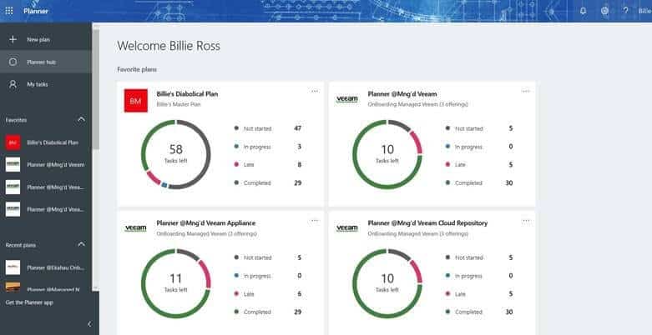Click the sidebar vertical scrollbar
The height and width of the screenshot is (335, 652).
pos(96,89)
